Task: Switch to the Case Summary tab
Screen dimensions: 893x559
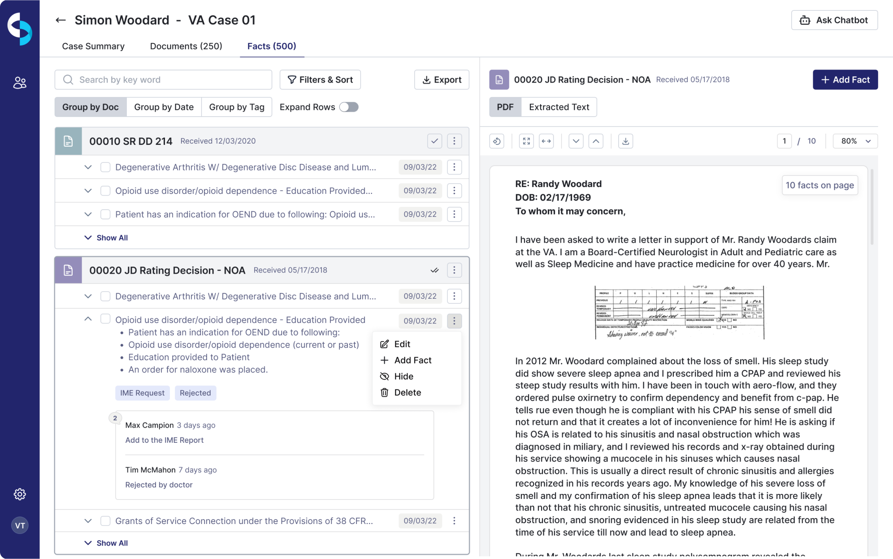Action: click(93, 46)
